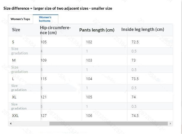Switch to the Women's Tops tab

click(20, 19)
